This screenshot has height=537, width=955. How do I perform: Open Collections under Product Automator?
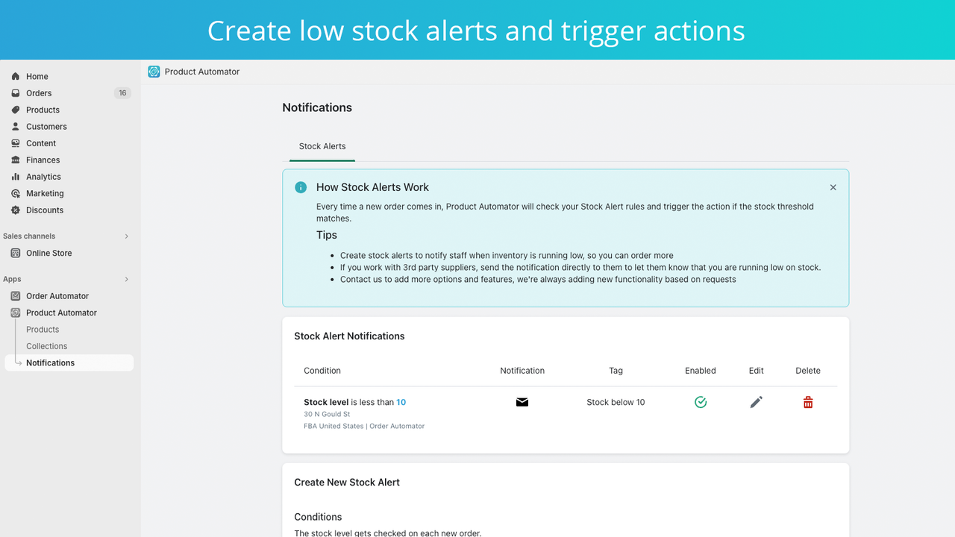(x=46, y=346)
